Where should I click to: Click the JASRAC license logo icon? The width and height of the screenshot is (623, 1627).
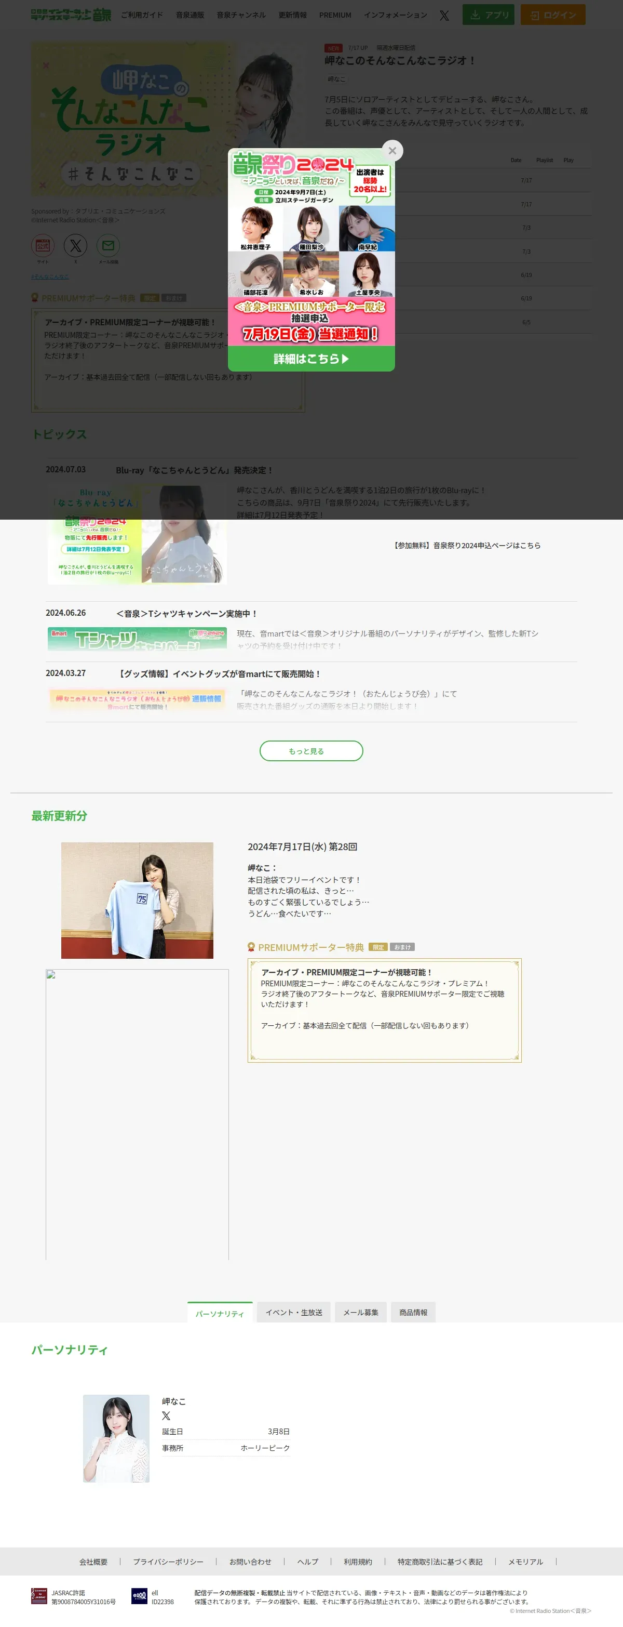click(39, 1596)
